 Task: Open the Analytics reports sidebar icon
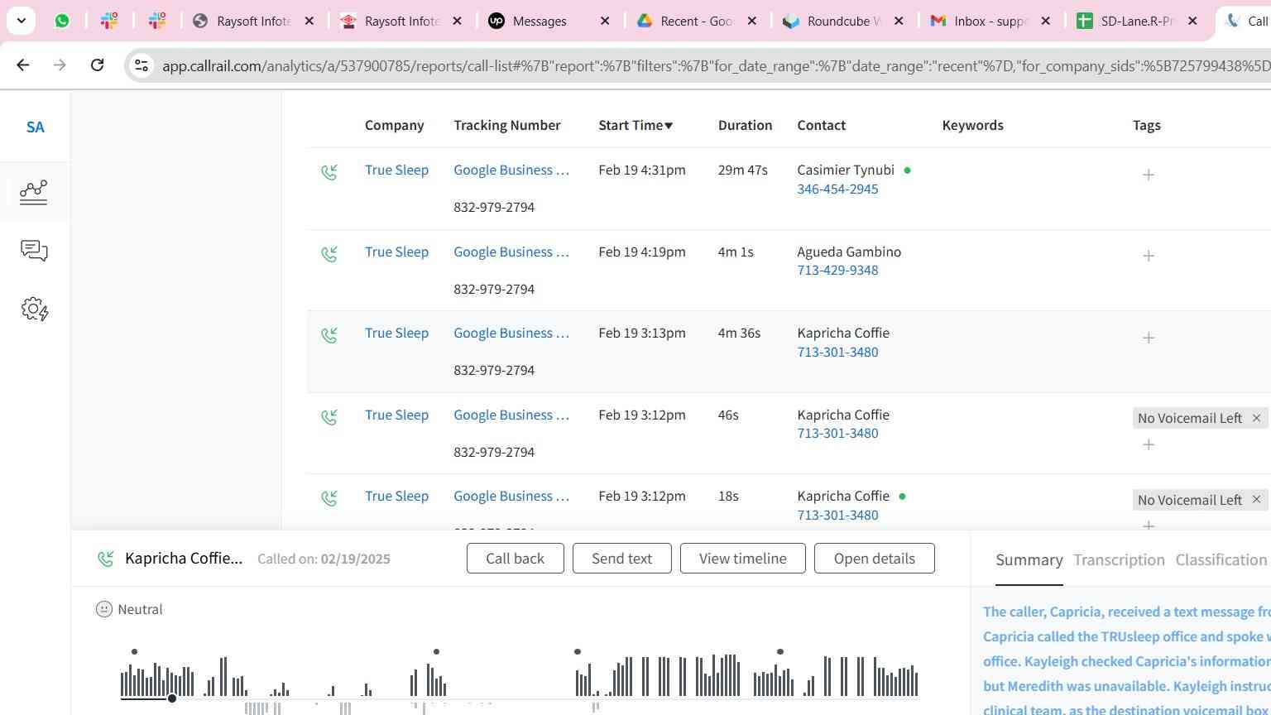pos(34,192)
